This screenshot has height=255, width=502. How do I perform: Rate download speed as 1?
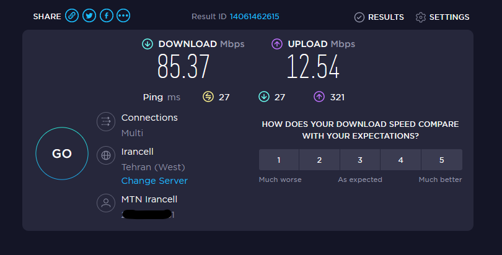279,160
